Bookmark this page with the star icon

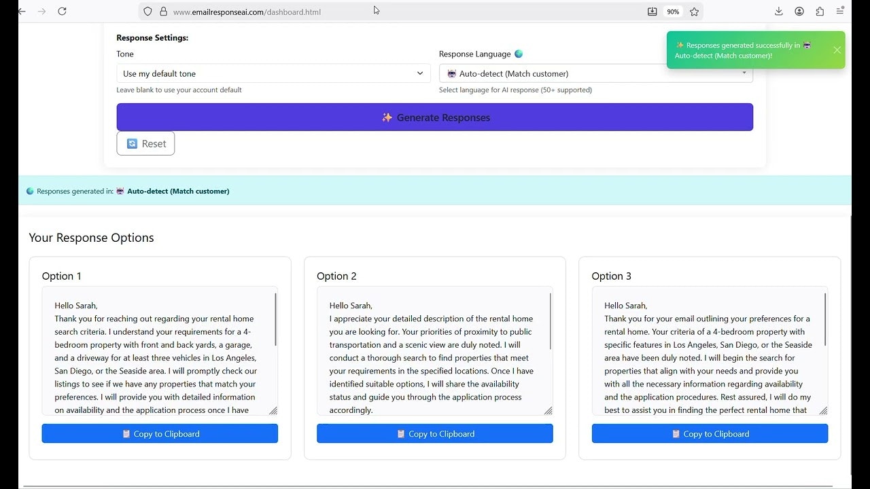coord(695,12)
